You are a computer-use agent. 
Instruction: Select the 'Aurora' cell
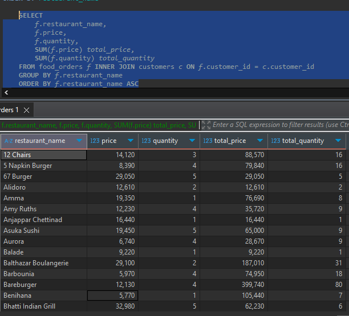[43, 241]
